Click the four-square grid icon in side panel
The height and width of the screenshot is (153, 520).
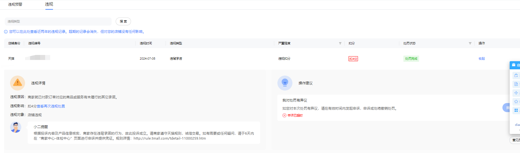(516, 110)
